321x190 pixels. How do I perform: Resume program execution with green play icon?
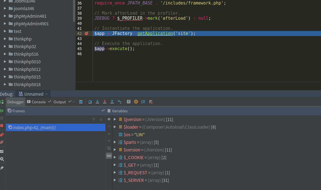pos(2,111)
